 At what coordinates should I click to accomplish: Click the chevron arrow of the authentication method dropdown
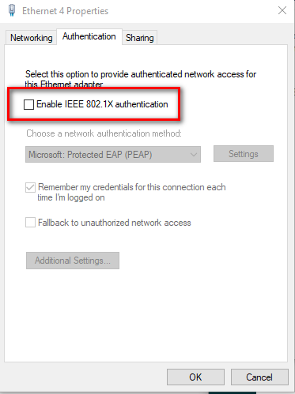(x=194, y=155)
